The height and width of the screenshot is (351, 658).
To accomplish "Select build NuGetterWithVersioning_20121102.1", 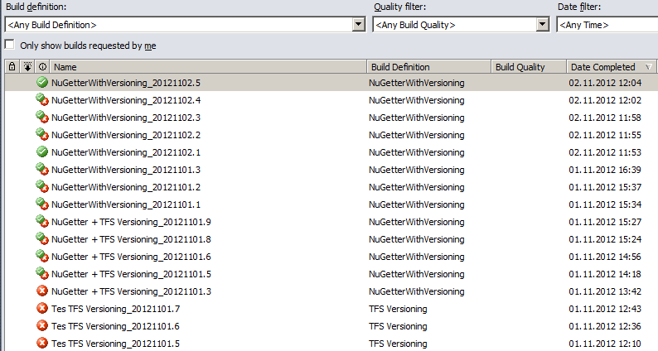I will pyautogui.click(x=125, y=152).
